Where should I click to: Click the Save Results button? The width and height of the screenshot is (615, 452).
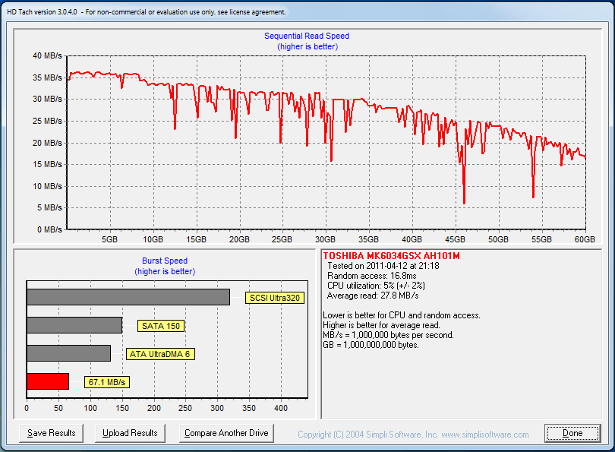pos(52,433)
